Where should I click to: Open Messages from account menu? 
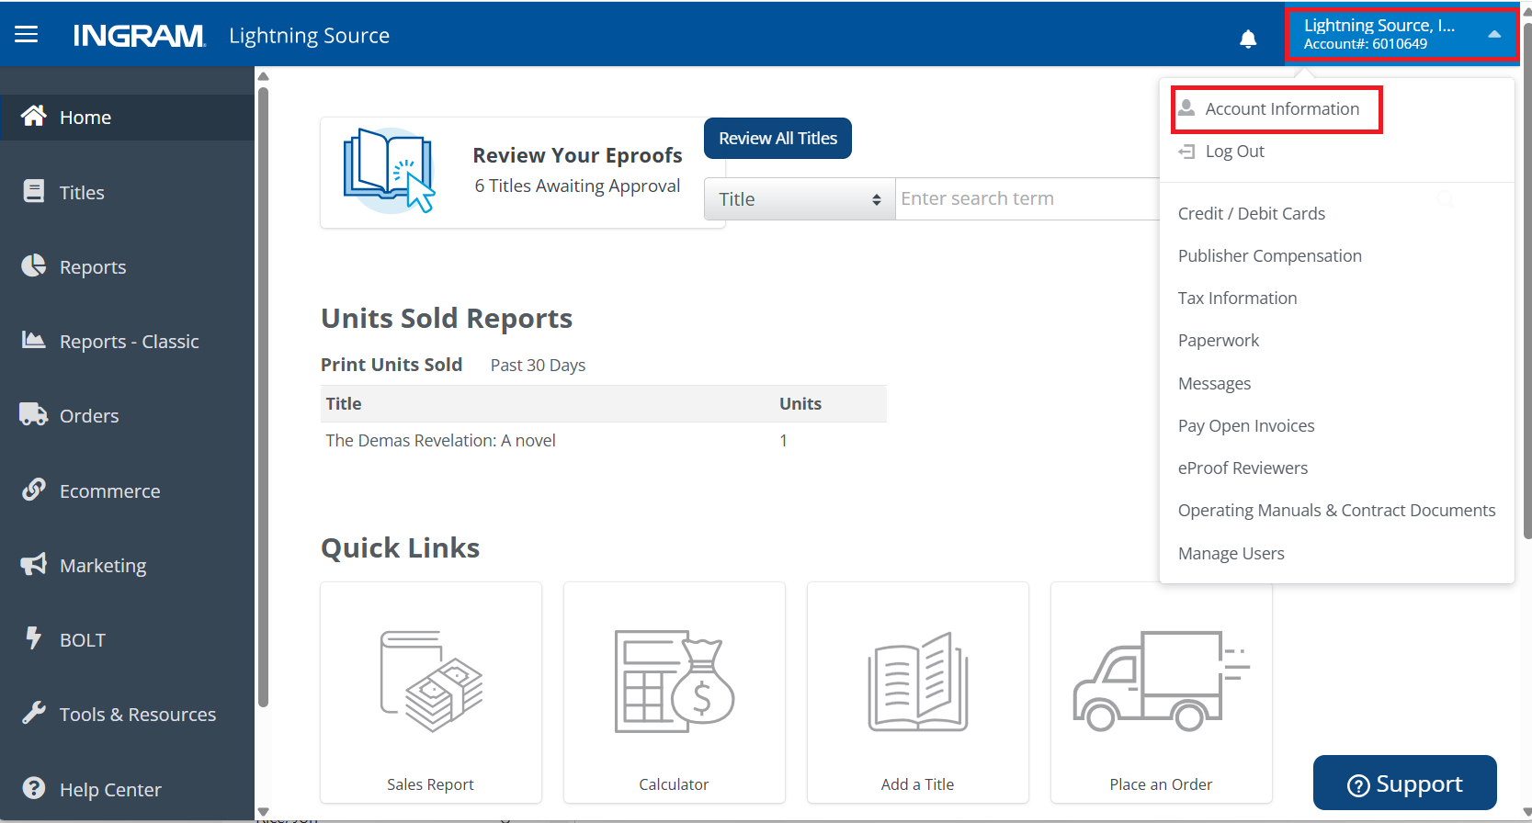(1215, 383)
